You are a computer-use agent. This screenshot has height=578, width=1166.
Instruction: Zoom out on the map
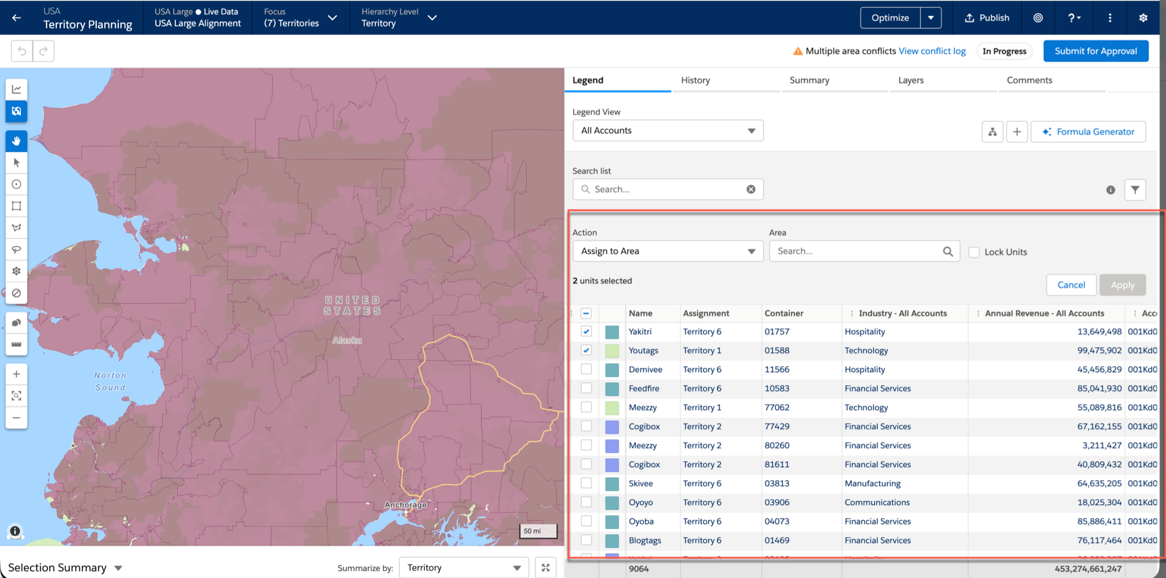pyautogui.click(x=16, y=418)
